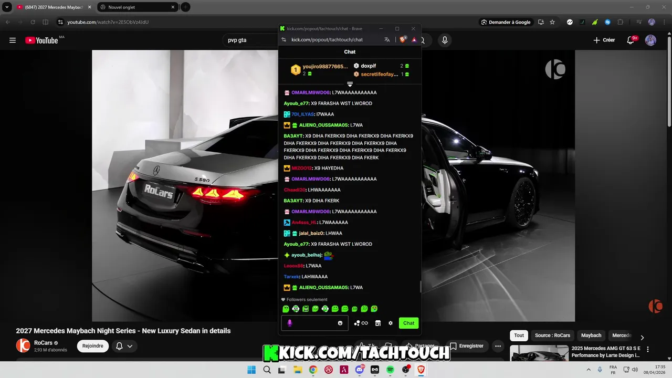Open YouTube notifications bell
The height and width of the screenshot is (378, 672).
tap(632, 40)
